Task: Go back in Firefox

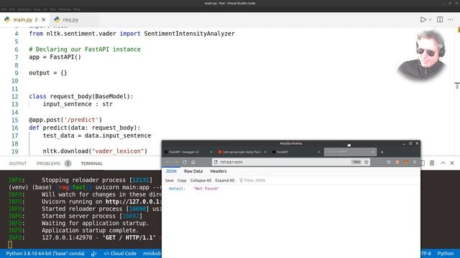Action: click(167, 162)
